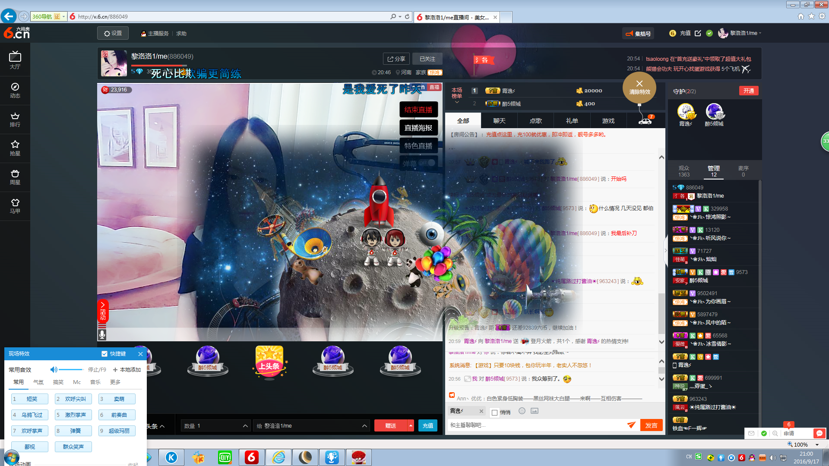829x466 pixels.
Task: Toggle the 快捷键 checkbox in 现场特效 panel
Action: (x=104, y=354)
